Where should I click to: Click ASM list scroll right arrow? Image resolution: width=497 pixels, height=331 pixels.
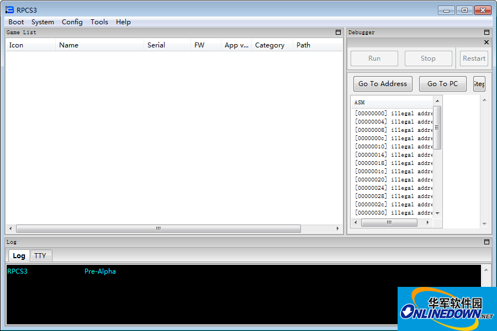[x=427, y=223]
